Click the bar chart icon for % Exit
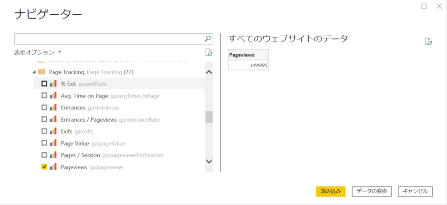447x205 pixels. coord(53,84)
